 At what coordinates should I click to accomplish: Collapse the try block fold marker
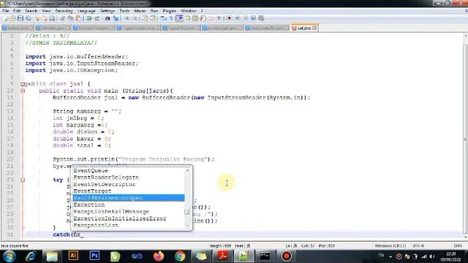tap(23, 180)
